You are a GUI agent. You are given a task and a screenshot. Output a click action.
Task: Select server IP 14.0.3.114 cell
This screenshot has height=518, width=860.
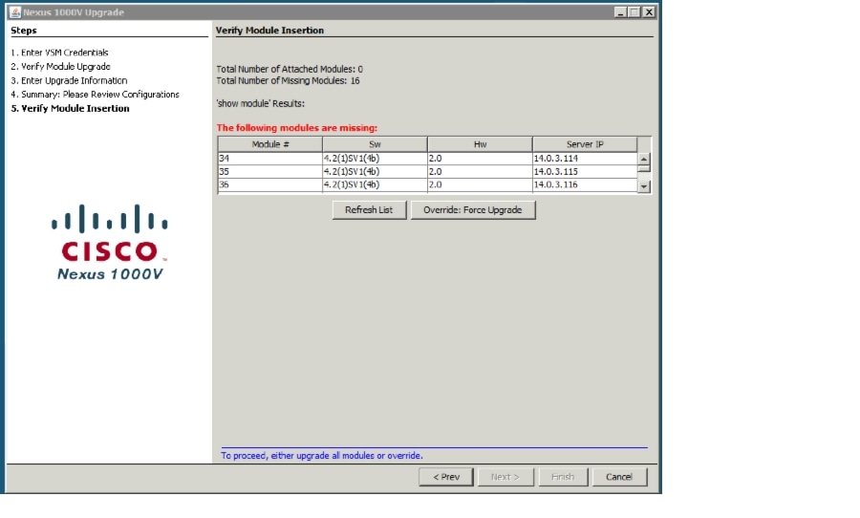[x=585, y=158]
